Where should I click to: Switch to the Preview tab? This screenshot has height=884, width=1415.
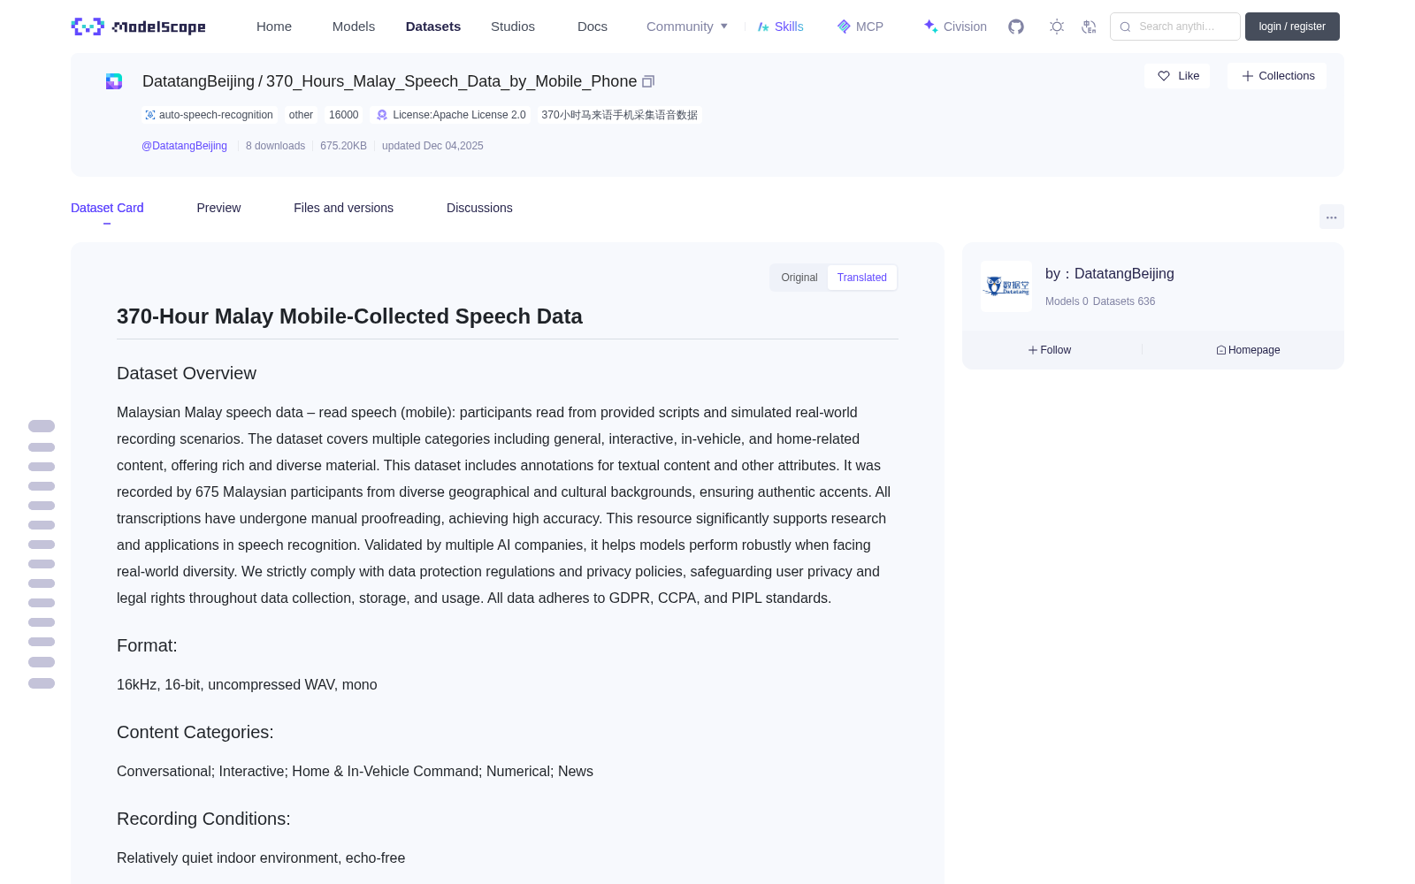pos(218,208)
